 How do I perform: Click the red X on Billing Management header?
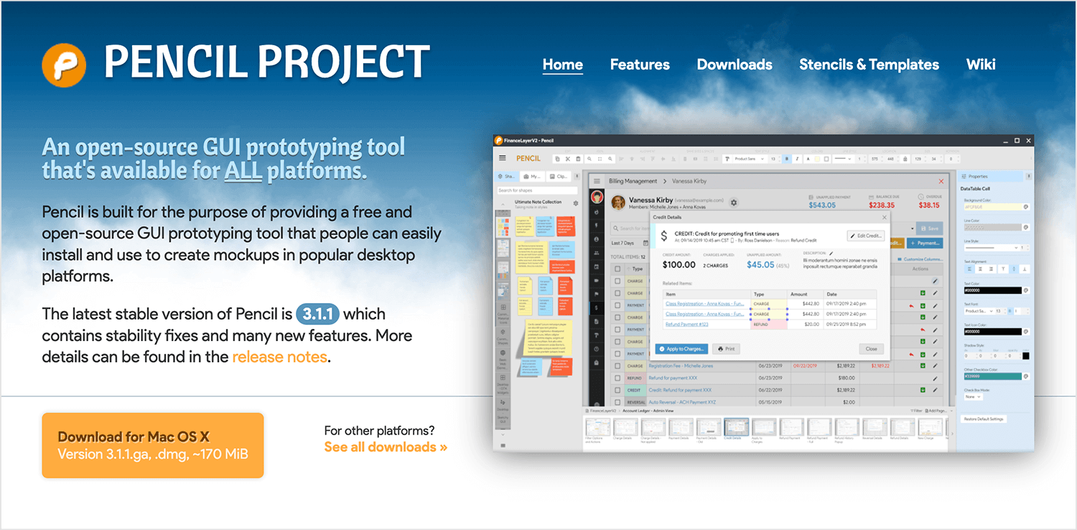[x=941, y=181]
